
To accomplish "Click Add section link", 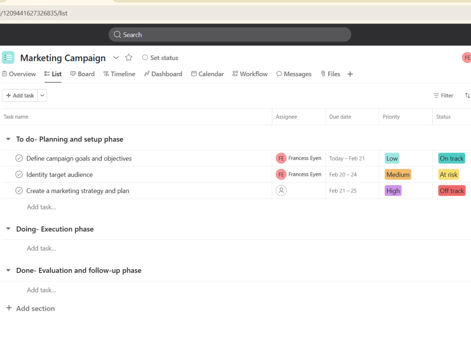I will [31, 308].
